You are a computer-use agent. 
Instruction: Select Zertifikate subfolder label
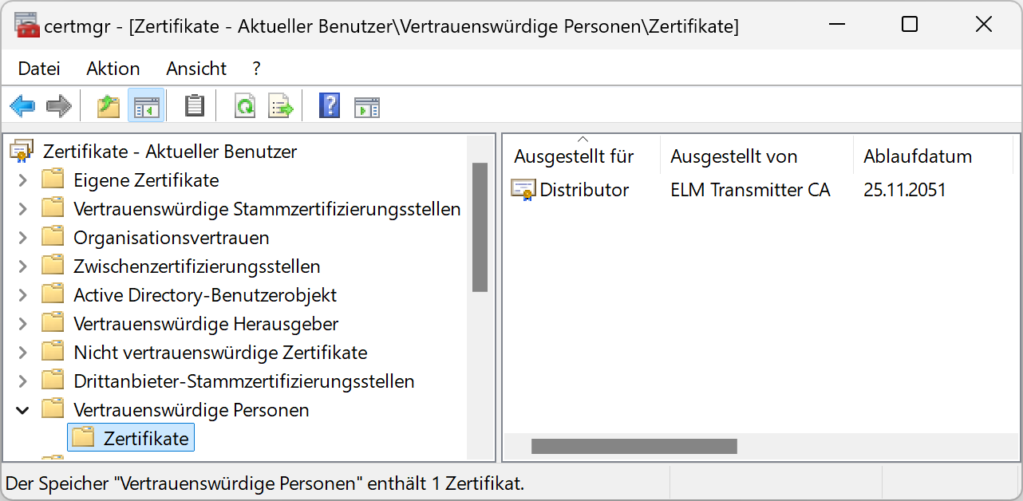click(x=146, y=439)
